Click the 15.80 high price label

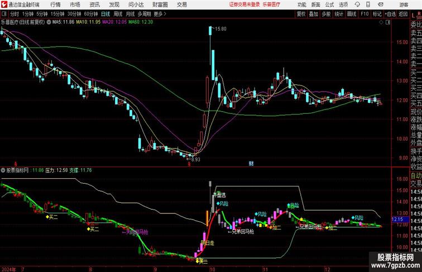click(x=220, y=29)
